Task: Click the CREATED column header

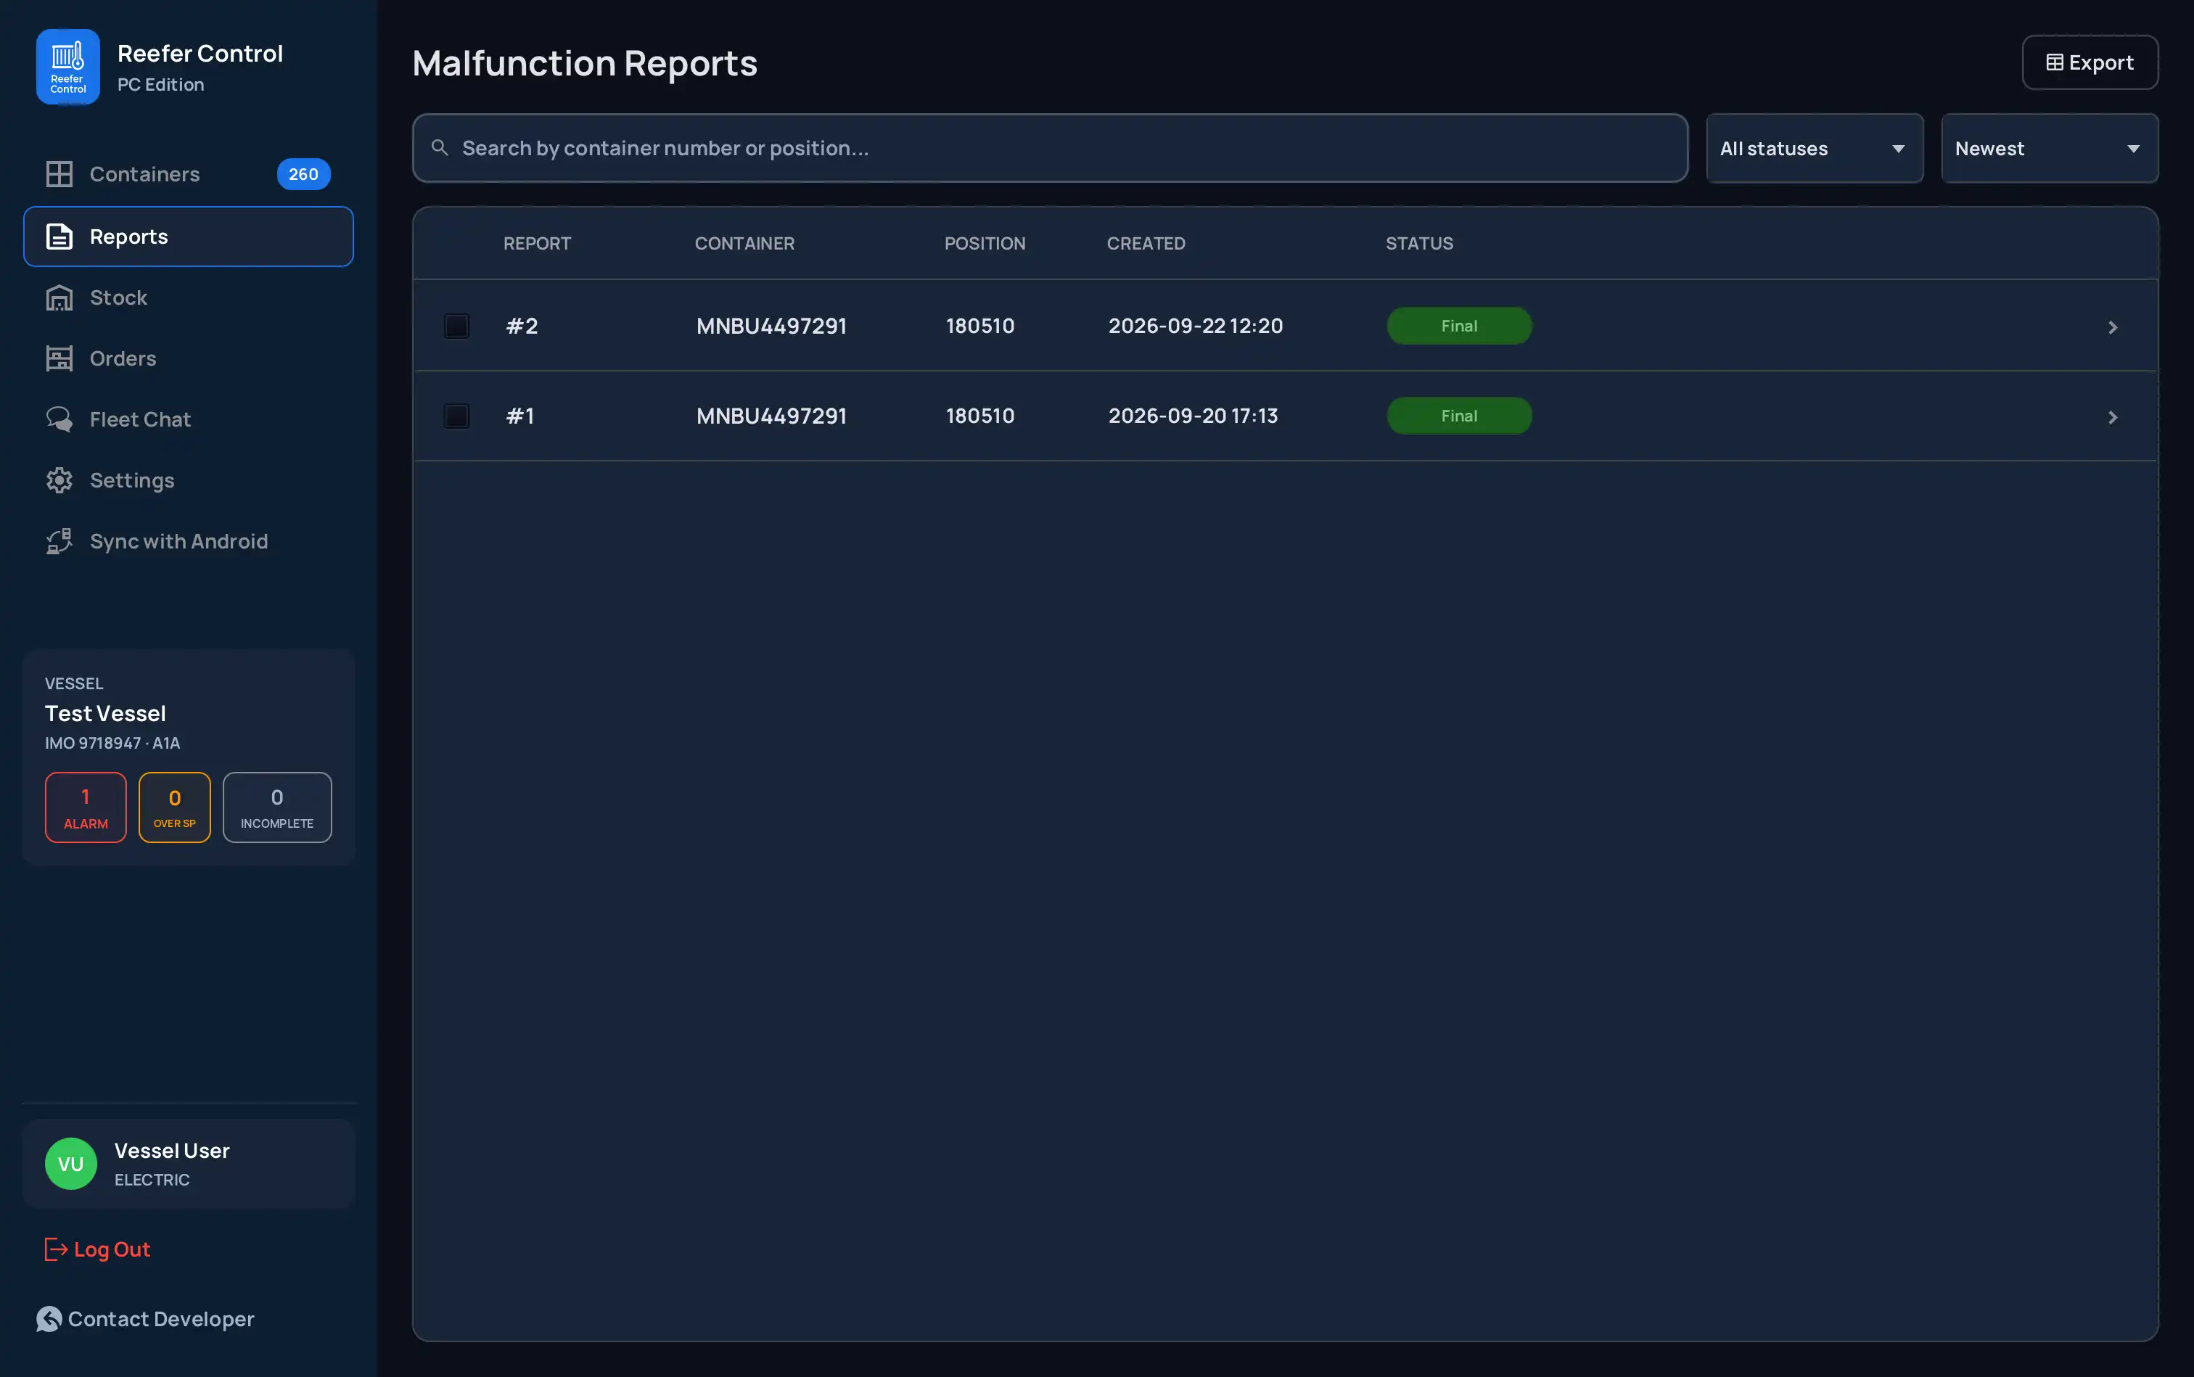Action: click(1146, 243)
